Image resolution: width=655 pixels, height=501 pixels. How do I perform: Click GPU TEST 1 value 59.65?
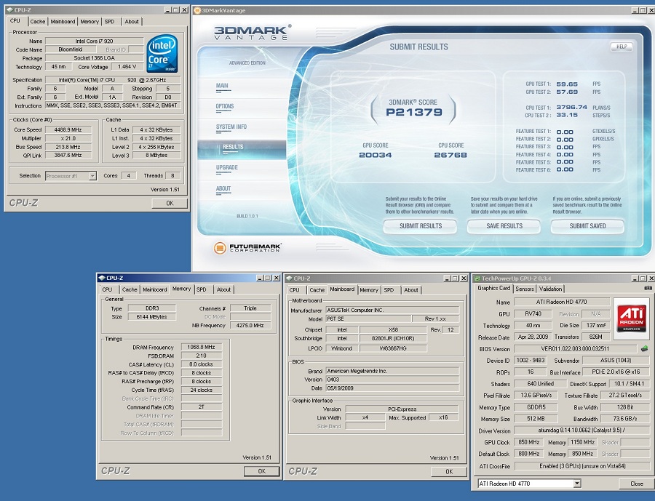point(567,84)
